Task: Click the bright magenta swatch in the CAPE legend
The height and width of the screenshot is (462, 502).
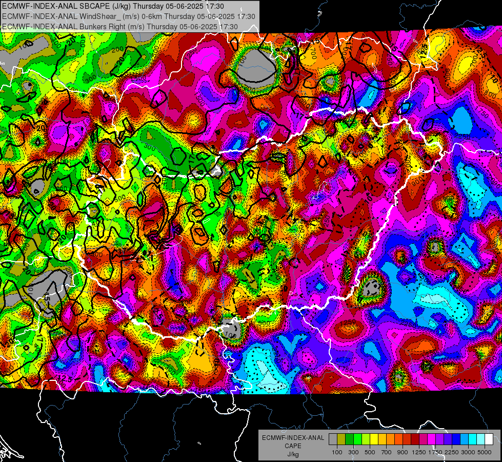Action: pos(432,439)
